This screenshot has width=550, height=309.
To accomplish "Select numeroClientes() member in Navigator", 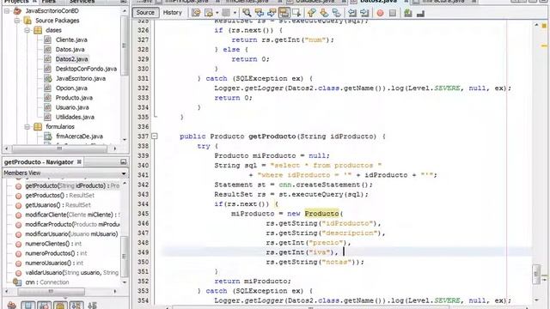I will point(53,244).
